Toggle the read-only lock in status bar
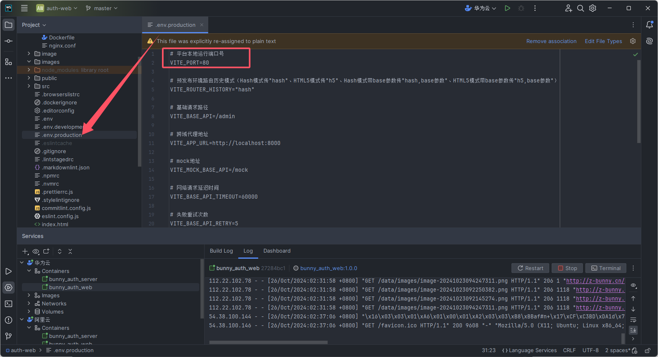The width and height of the screenshot is (658, 357). 648,351
